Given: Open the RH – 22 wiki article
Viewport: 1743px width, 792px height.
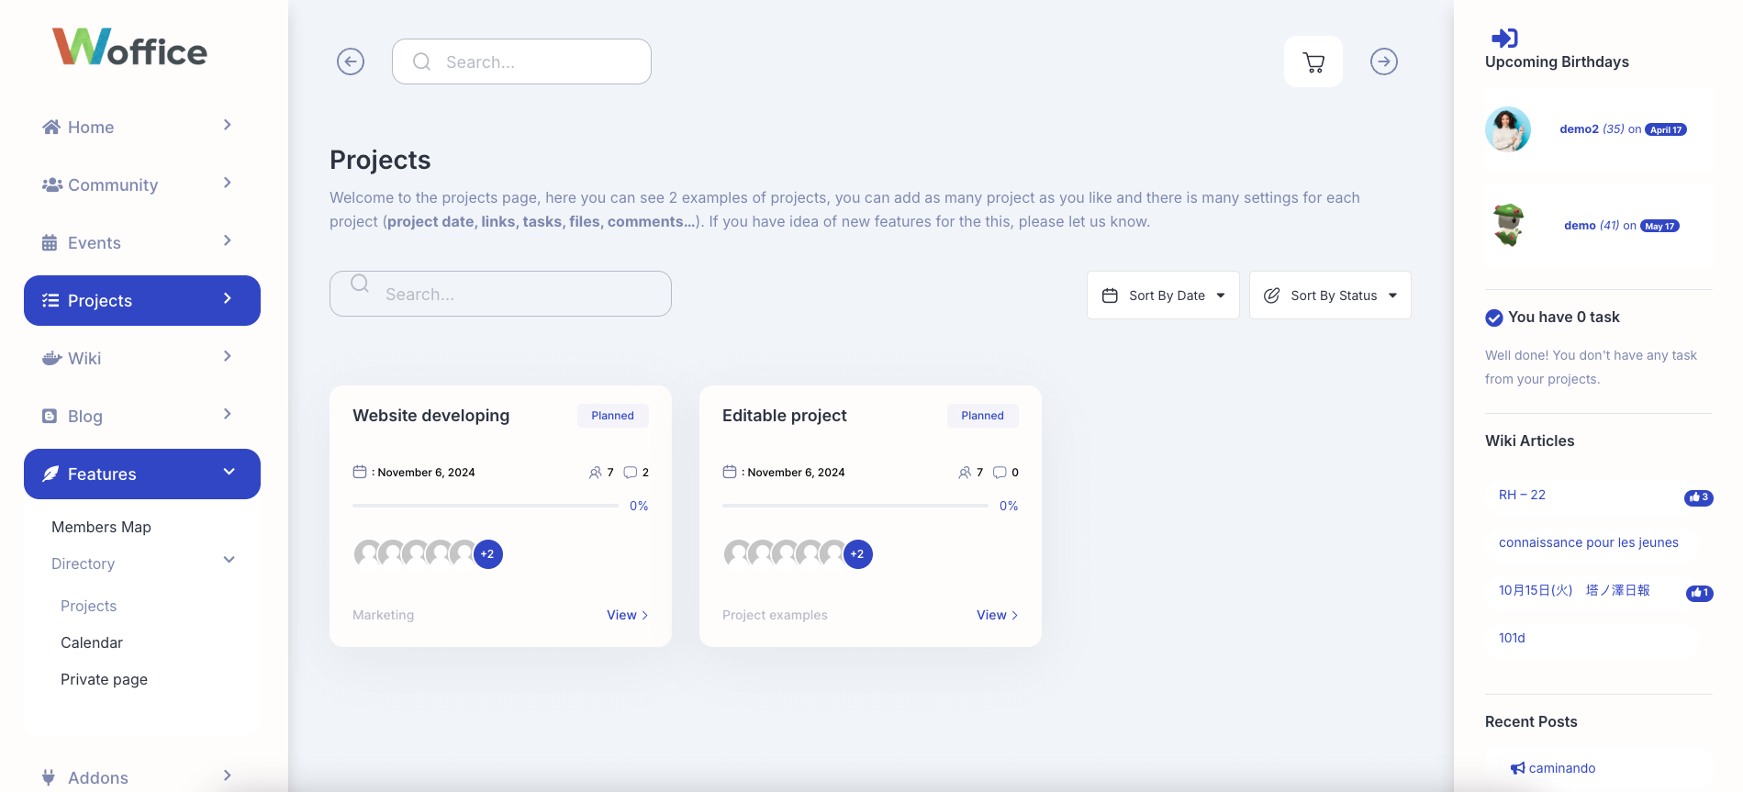Looking at the screenshot, I should point(1522,495).
